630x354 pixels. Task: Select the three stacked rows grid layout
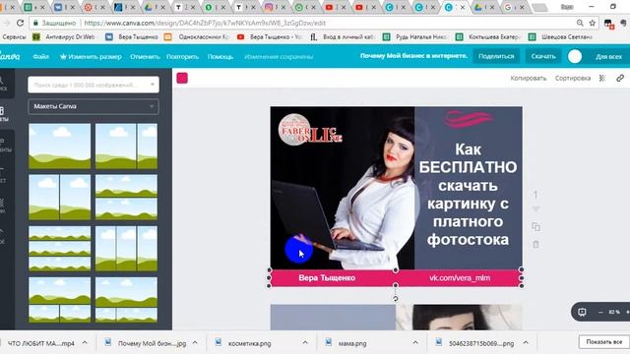tap(60, 249)
